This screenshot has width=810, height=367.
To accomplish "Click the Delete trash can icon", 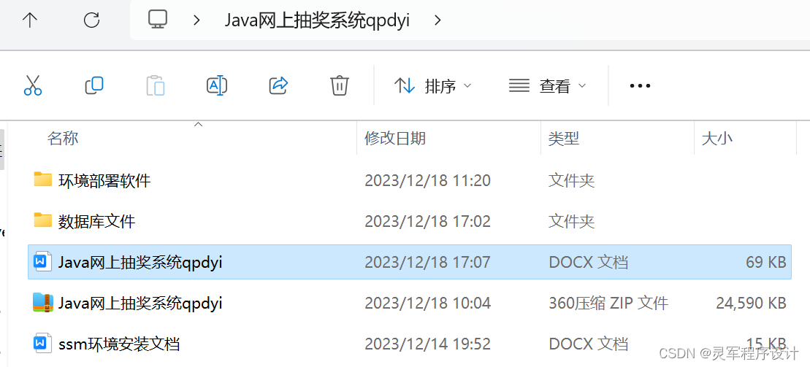I will (x=340, y=85).
